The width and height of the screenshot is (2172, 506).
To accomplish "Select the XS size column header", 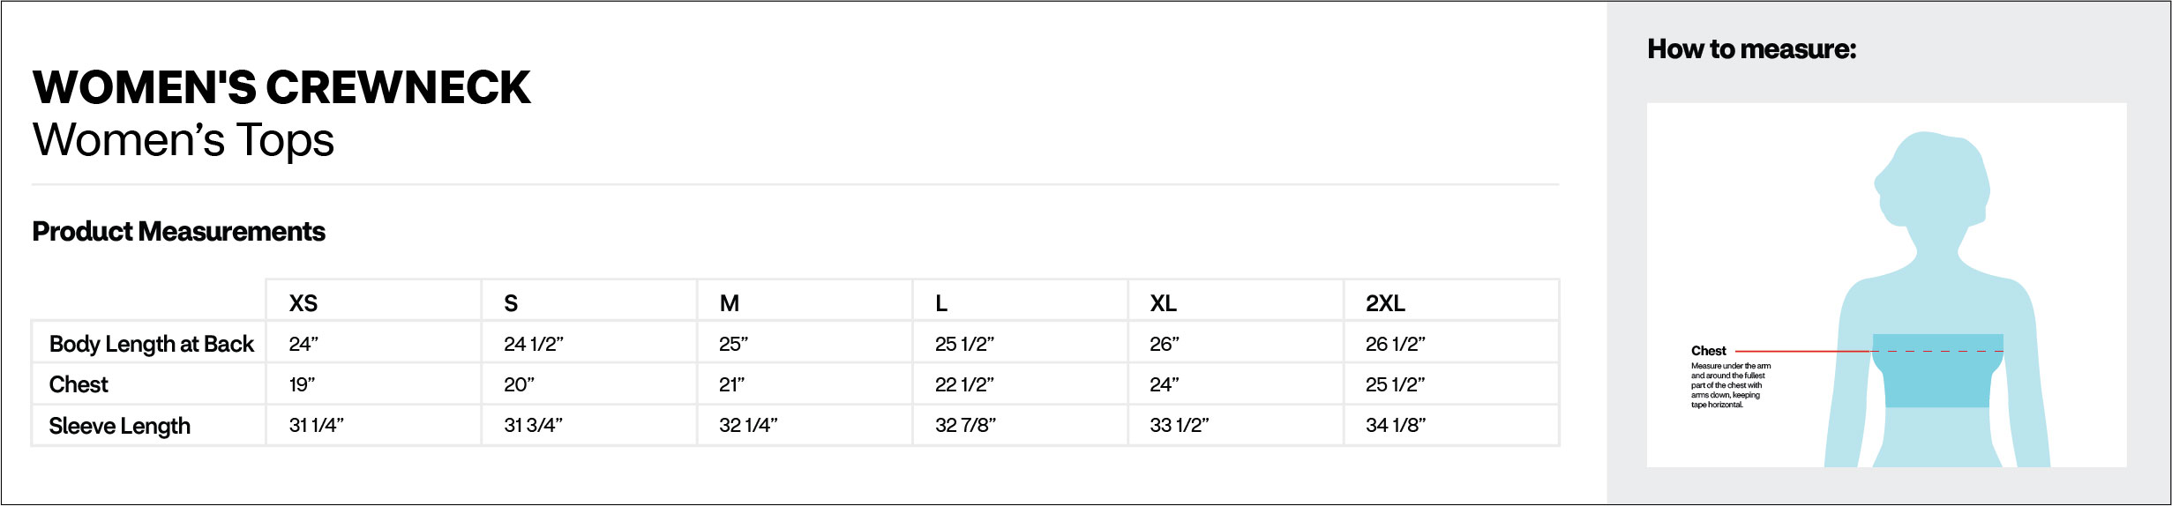I will [303, 303].
